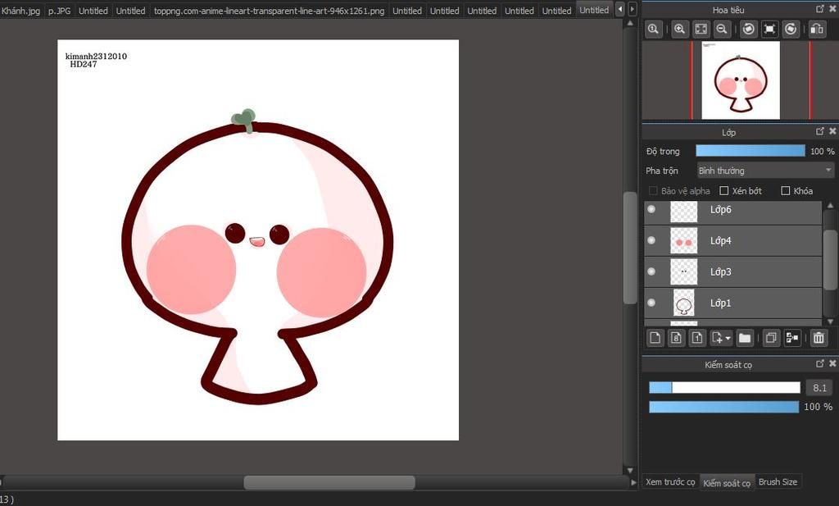The width and height of the screenshot is (839, 506).
Task: Select layer name Lớp1
Action: (721, 303)
